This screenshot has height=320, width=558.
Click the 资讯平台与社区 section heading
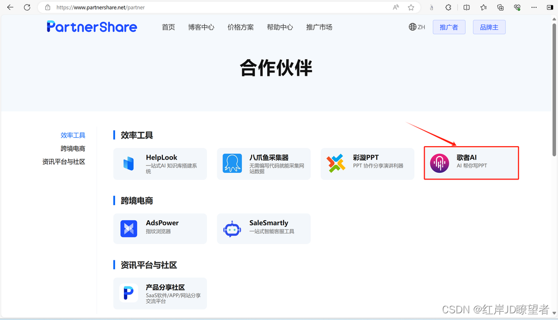pyautogui.click(x=149, y=265)
